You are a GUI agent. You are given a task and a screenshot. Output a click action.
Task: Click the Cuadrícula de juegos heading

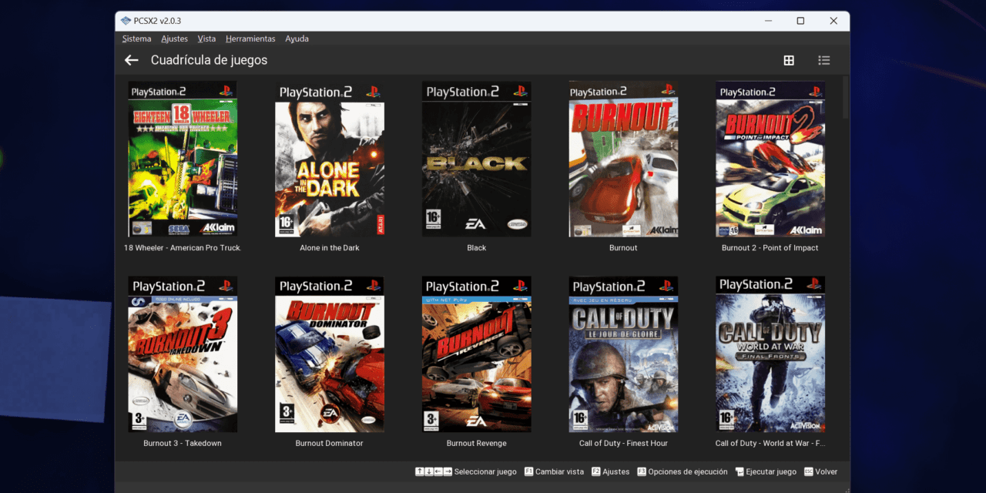click(210, 60)
